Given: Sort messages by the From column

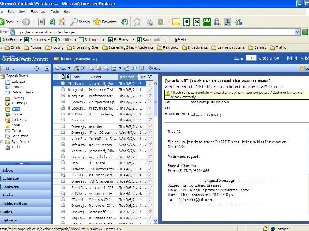Looking at the screenshot, I should coord(79,77).
